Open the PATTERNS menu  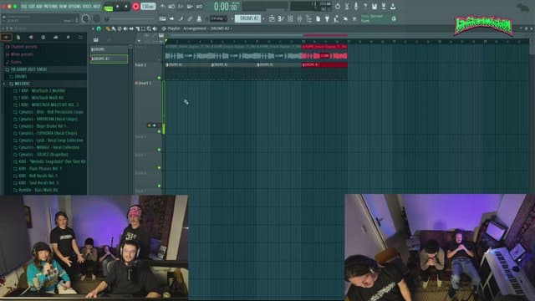pyautogui.click(x=49, y=7)
